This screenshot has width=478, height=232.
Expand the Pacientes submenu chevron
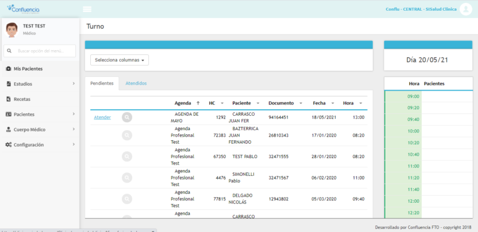point(73,114)
